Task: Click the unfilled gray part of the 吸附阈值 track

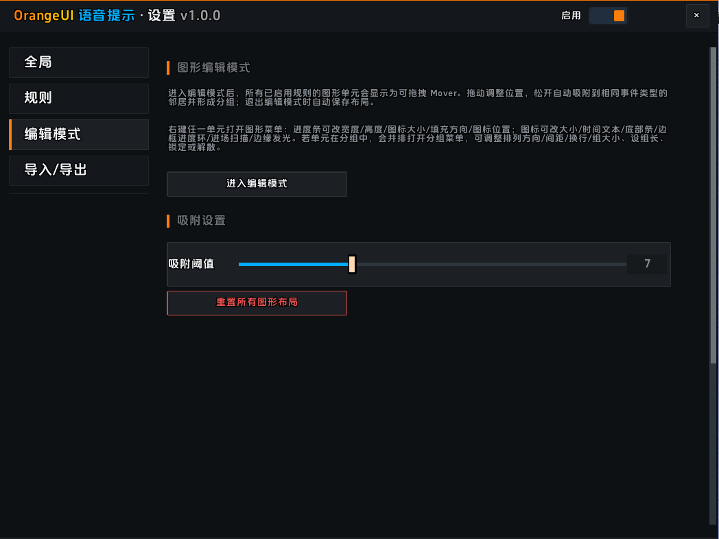Action: tap(491, 265)
